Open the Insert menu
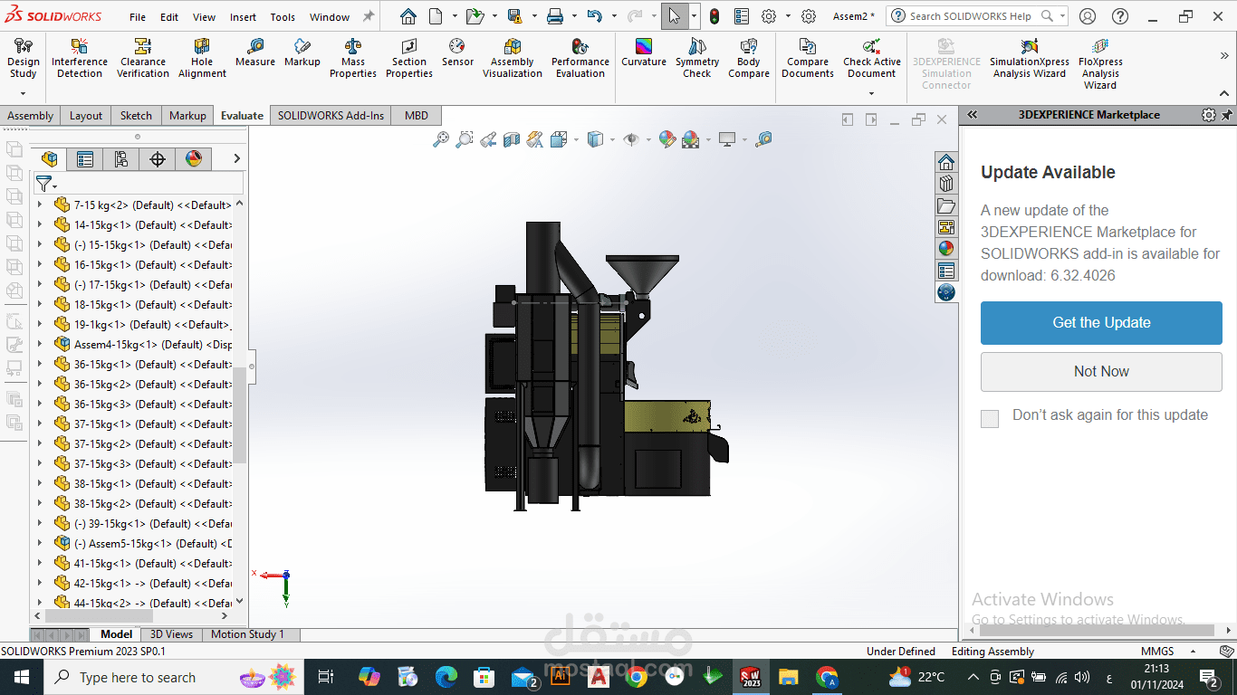 pos(243,17)
